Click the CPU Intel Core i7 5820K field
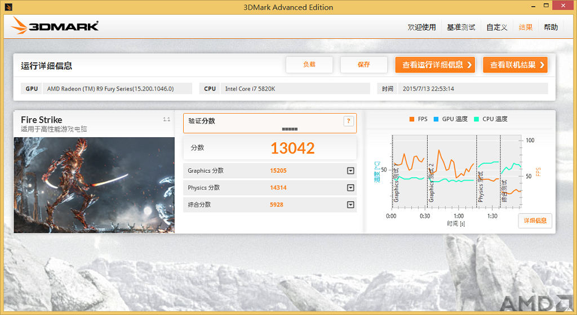Screen dimensions: 577x315 pos(295,88)
